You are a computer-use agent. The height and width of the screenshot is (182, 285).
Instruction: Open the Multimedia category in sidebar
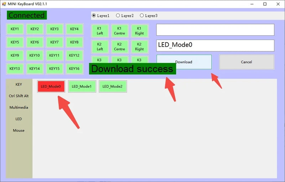click(x=19, y=107)
